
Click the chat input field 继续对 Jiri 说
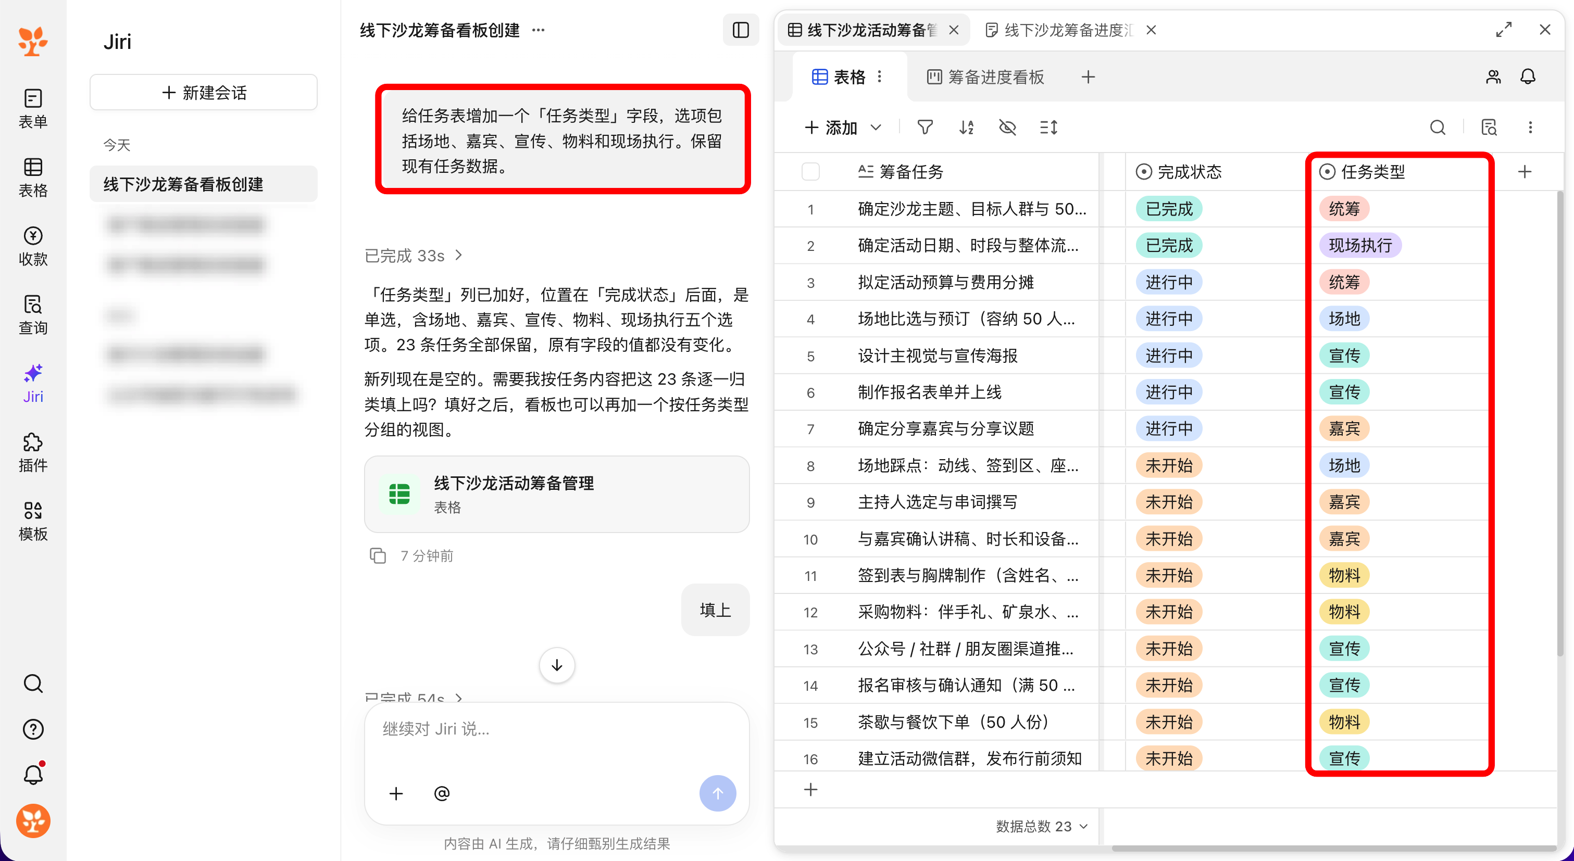point(557,729)
